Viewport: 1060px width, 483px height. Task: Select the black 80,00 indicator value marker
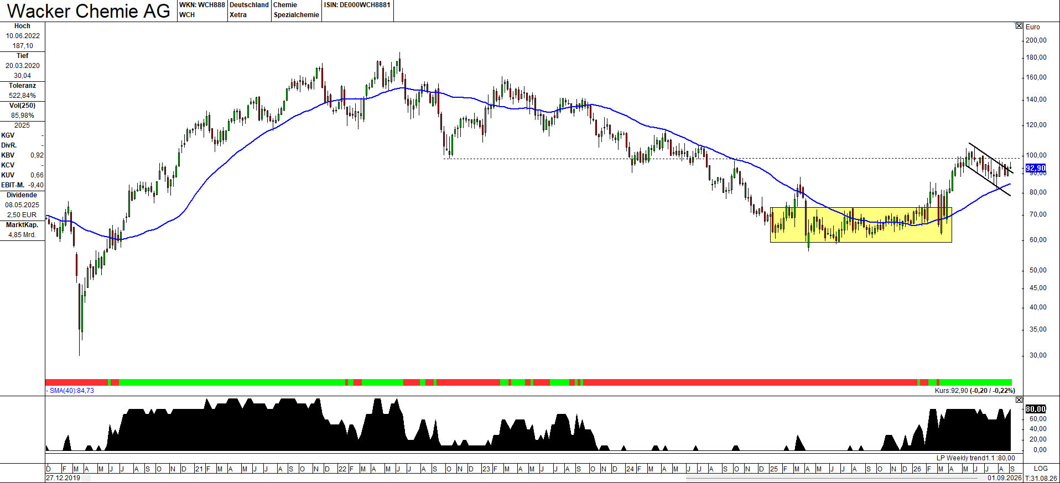pyautogui.click(x=1036, y=409)
